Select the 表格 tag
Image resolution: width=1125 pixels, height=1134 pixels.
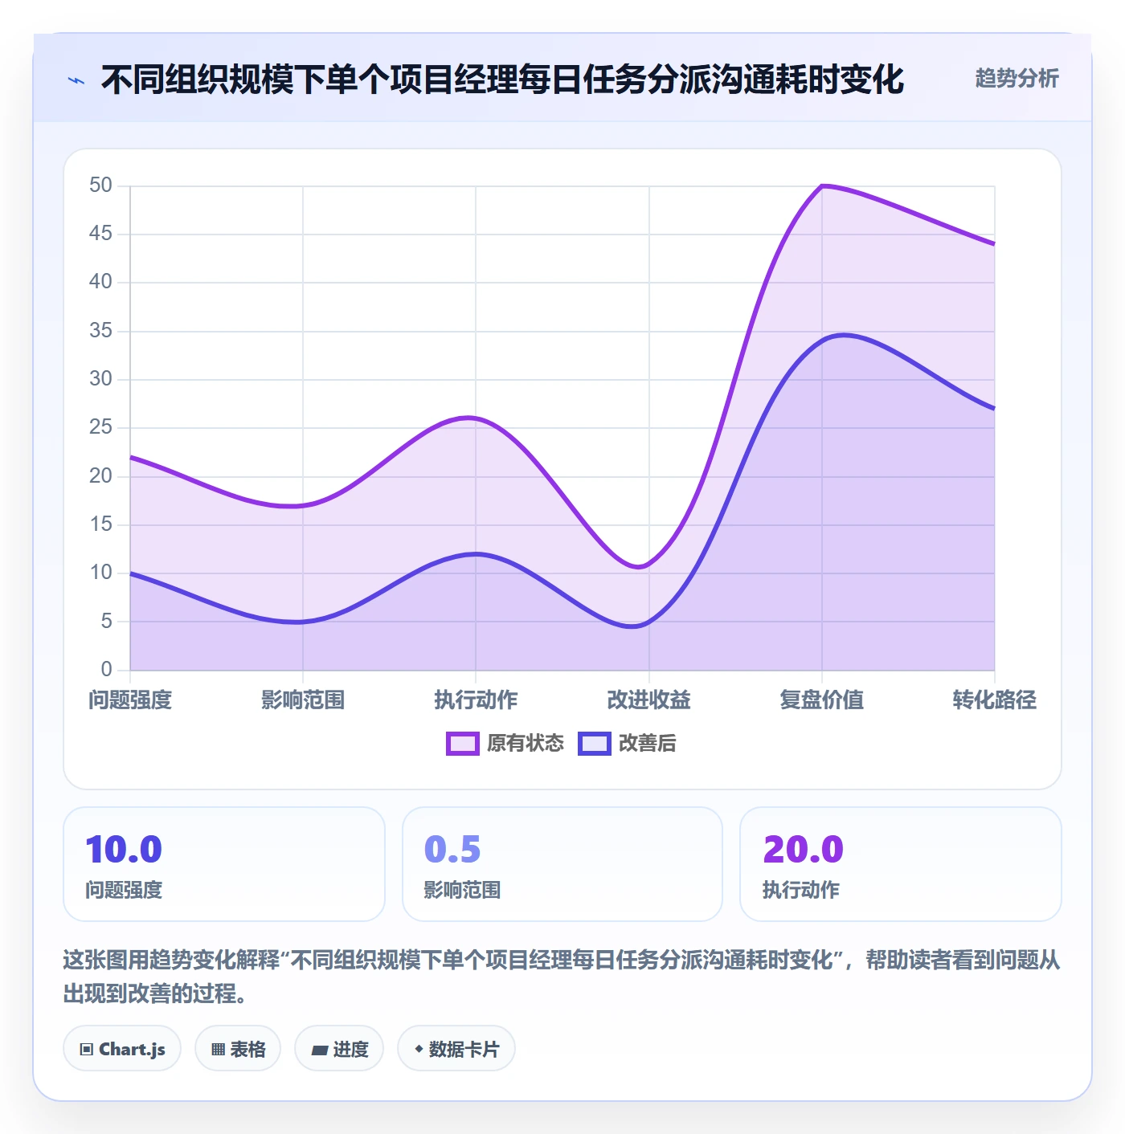point(238,1049)
